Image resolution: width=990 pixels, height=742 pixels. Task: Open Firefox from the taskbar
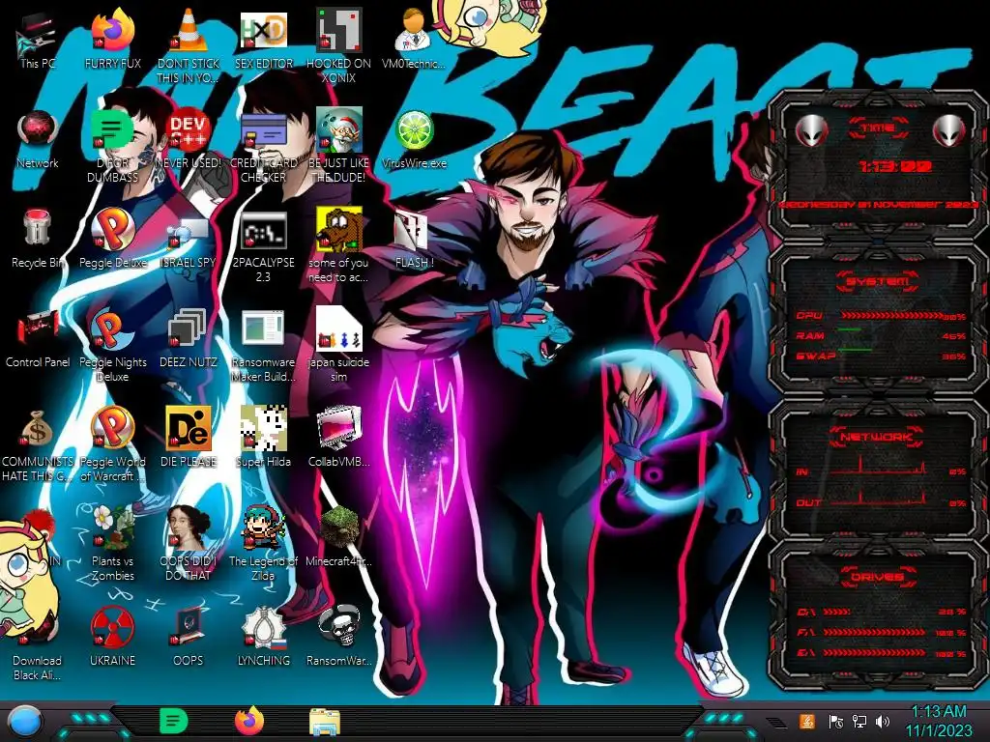tap(249, 721)
